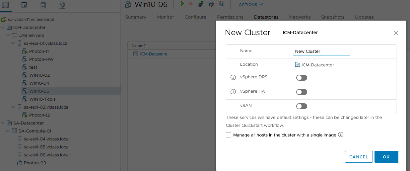Image resolution: width=410 pixels, height=171 pixels.
Task: Select the Datastores tab
Action: click(266, 17)
